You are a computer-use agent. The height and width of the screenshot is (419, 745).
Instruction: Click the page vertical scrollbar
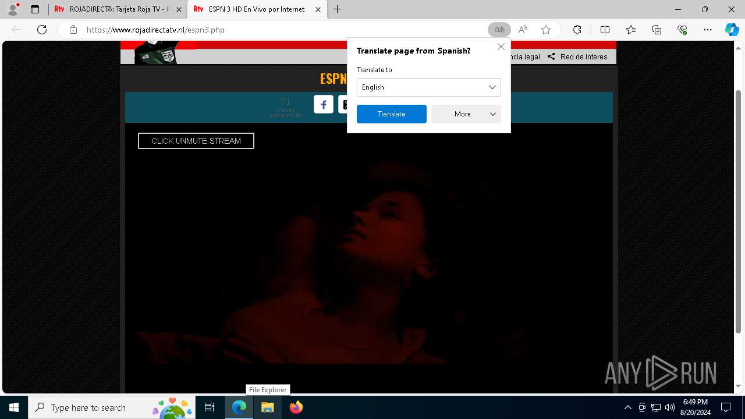739,211
